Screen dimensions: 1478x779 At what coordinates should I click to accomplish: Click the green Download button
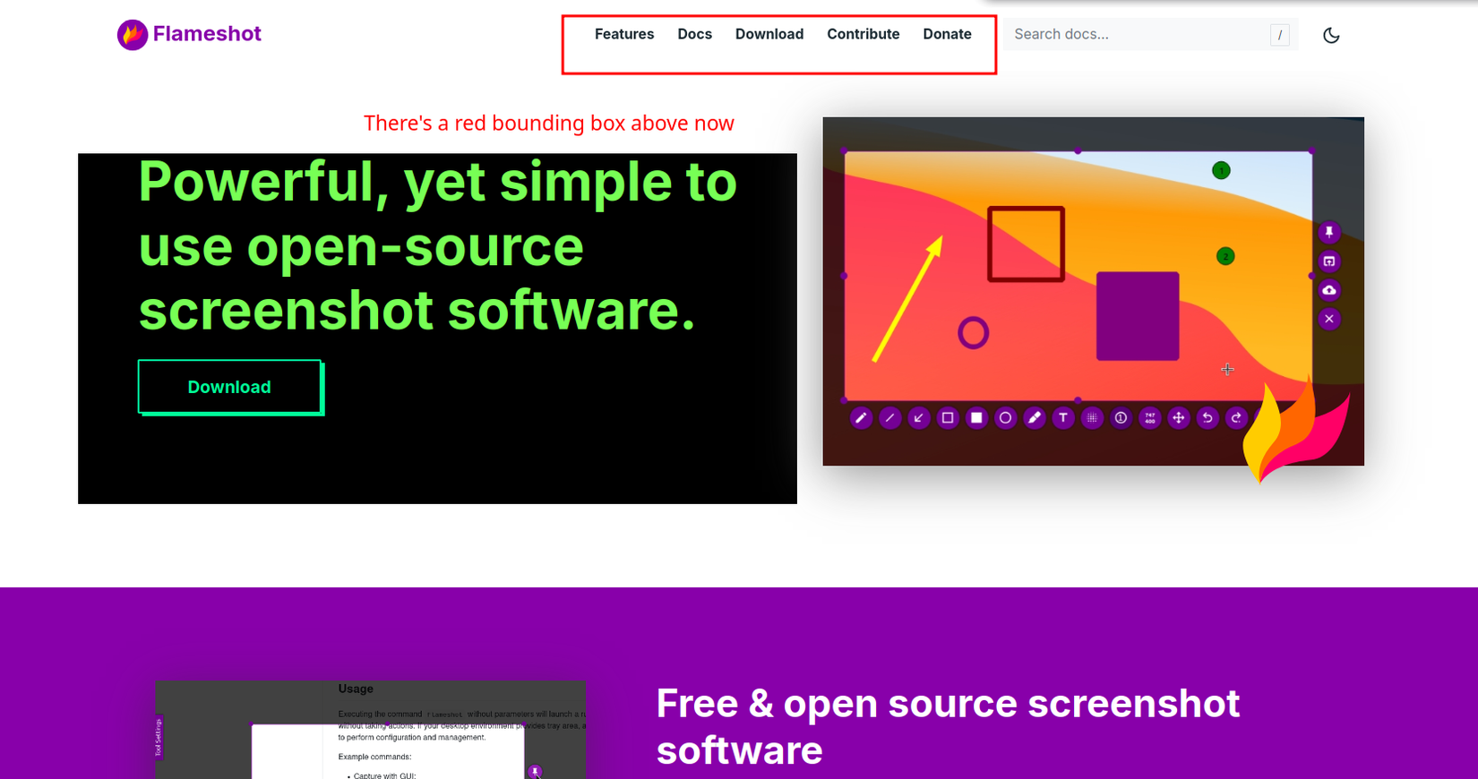230,387
